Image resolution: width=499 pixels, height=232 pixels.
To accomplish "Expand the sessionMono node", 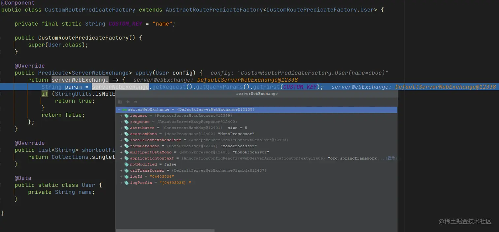I will tap(121, 134).
